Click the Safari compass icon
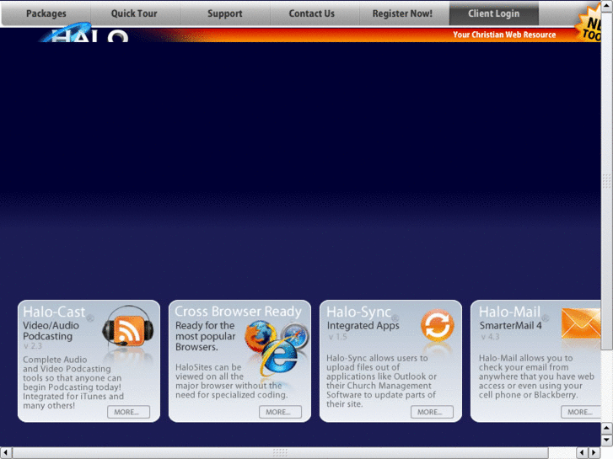613x459 pixels. click(x=296, y=334)
